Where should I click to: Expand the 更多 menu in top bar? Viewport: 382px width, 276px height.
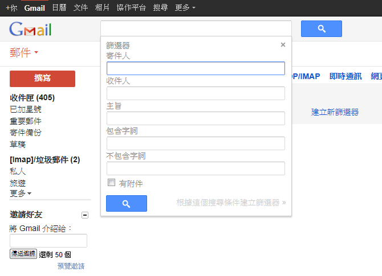[185, 8]
